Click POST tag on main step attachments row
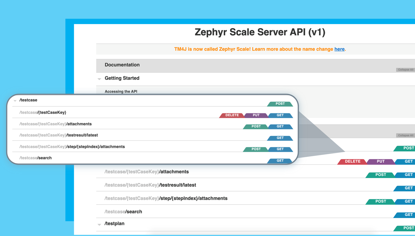Viewport: 415px width, 236px height. [381, 202]
